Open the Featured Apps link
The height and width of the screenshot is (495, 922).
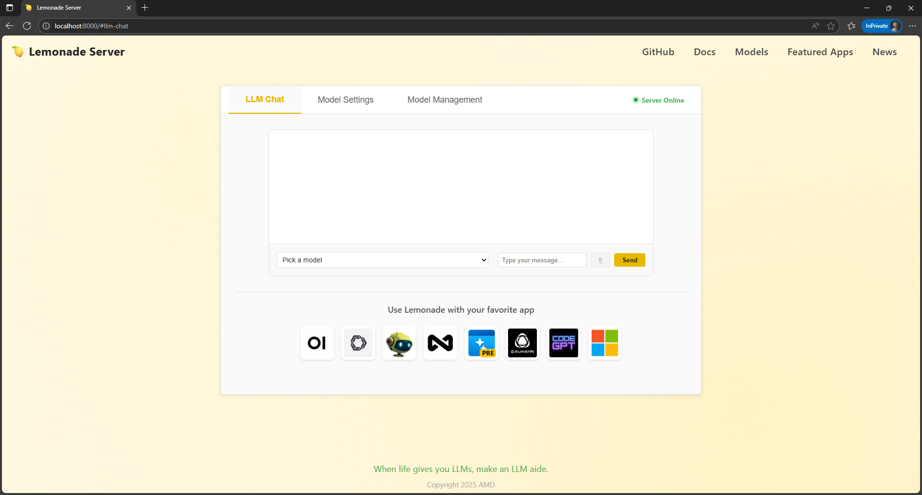point(820,52)
